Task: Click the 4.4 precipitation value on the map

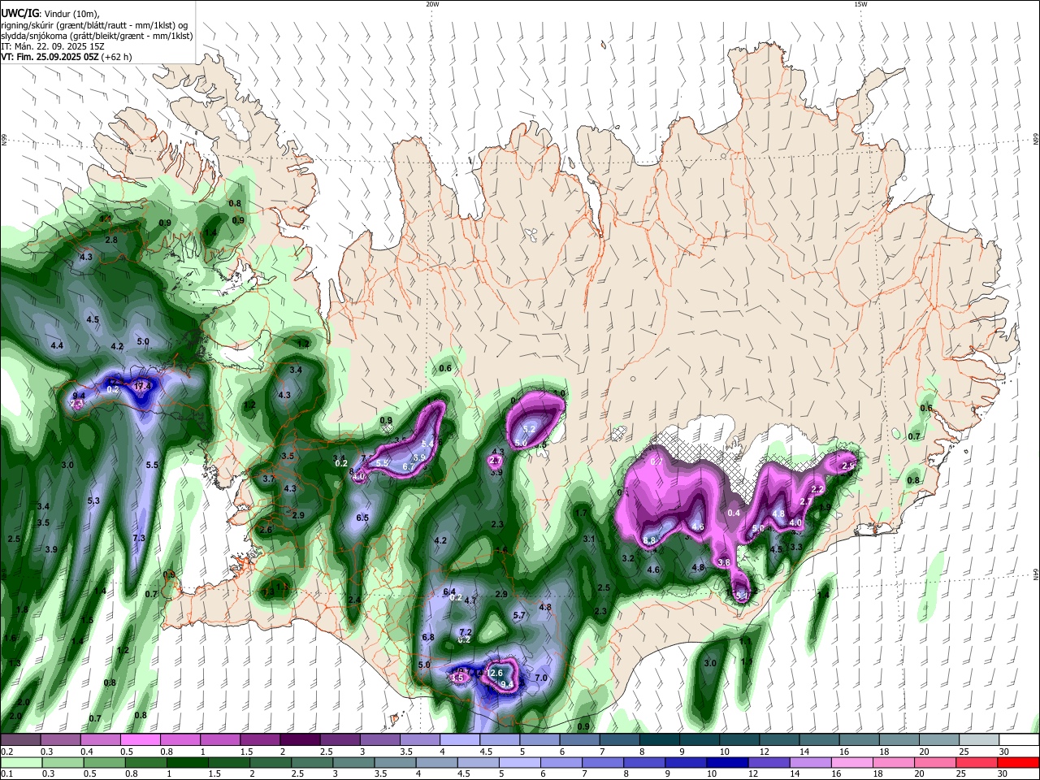Action: click(57, 345)
